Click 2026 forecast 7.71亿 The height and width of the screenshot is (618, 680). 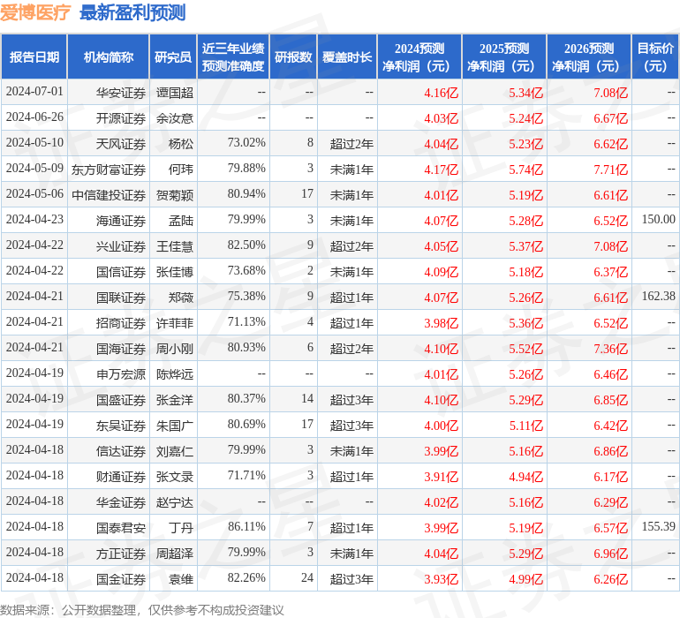coord(610,170)
